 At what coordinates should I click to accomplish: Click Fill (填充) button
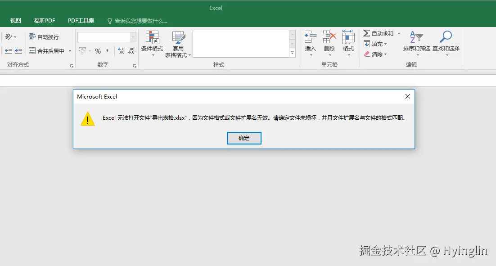point(375,44)
